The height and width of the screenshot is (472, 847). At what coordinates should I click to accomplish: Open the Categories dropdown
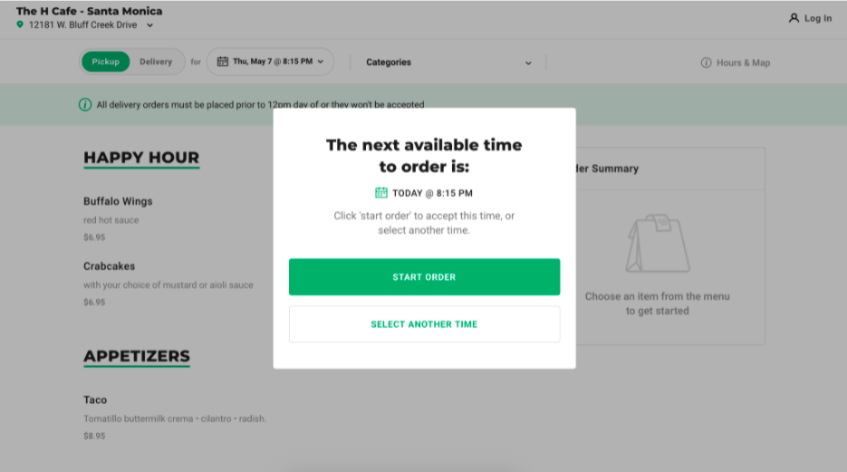(x=448, y=63)
